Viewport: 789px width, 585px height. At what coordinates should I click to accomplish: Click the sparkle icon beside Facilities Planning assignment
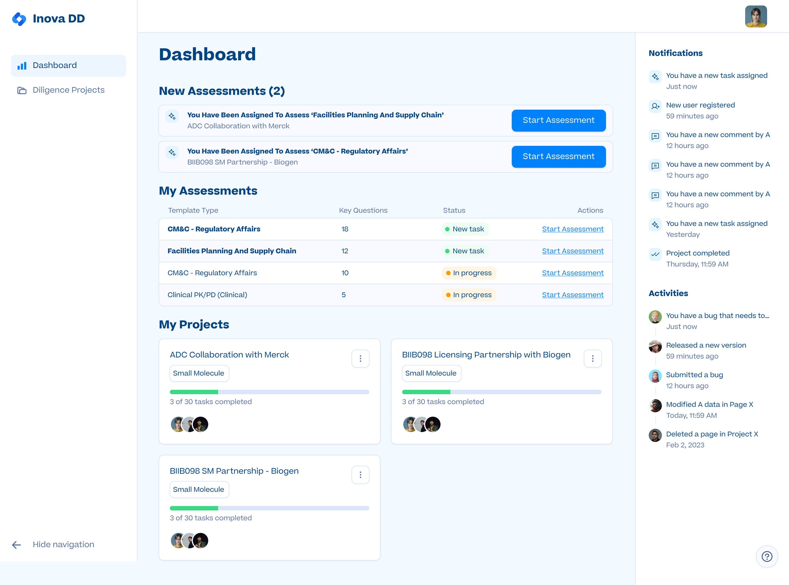coord(172,116)
